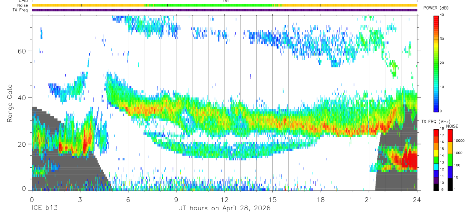469x216 pixels.
Task: Pick the blue NOISE swatch between 10 and 100
Action: click(450, 172)
